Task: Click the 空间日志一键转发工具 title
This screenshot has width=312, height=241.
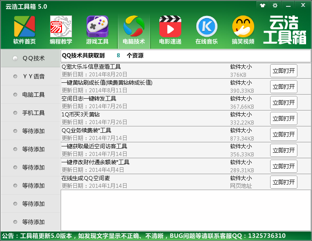Action: (x=89, y=99)
